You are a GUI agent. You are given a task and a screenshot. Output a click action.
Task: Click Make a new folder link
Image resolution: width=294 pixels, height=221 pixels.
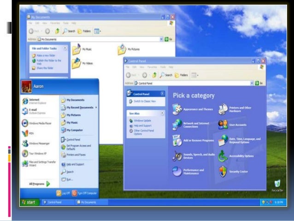coord(46,55)
